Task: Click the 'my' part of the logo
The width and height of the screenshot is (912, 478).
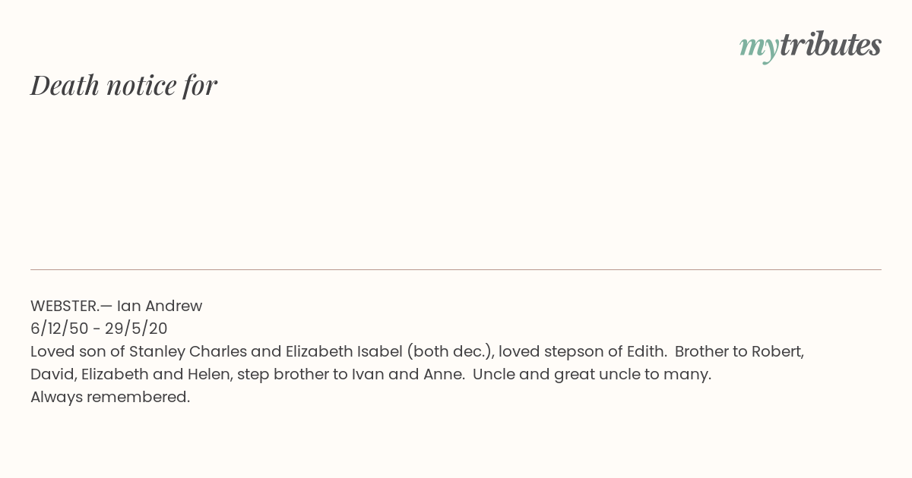Action: click(x=758, y=48)
